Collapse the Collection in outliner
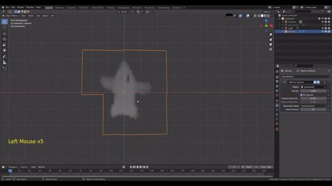 pyautogui.click(x=280, y=19)
